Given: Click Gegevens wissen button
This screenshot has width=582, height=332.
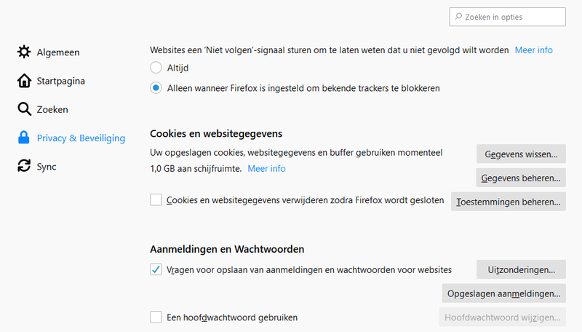Looking at the screenshot, I should 521,154.
